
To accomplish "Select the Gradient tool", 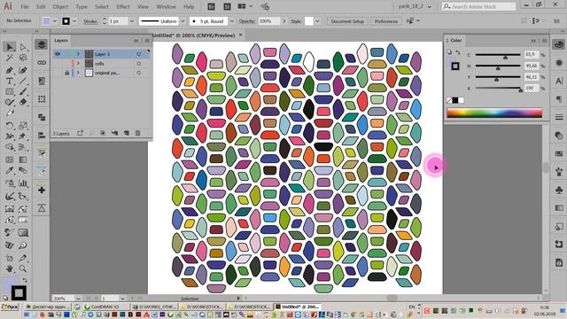I will (23, 159).
